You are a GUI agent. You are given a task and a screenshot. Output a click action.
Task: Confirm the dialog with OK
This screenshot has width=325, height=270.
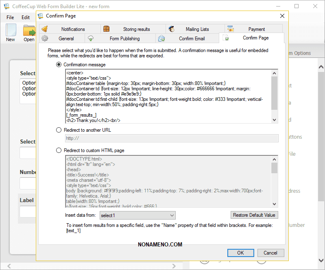(240, 253)
